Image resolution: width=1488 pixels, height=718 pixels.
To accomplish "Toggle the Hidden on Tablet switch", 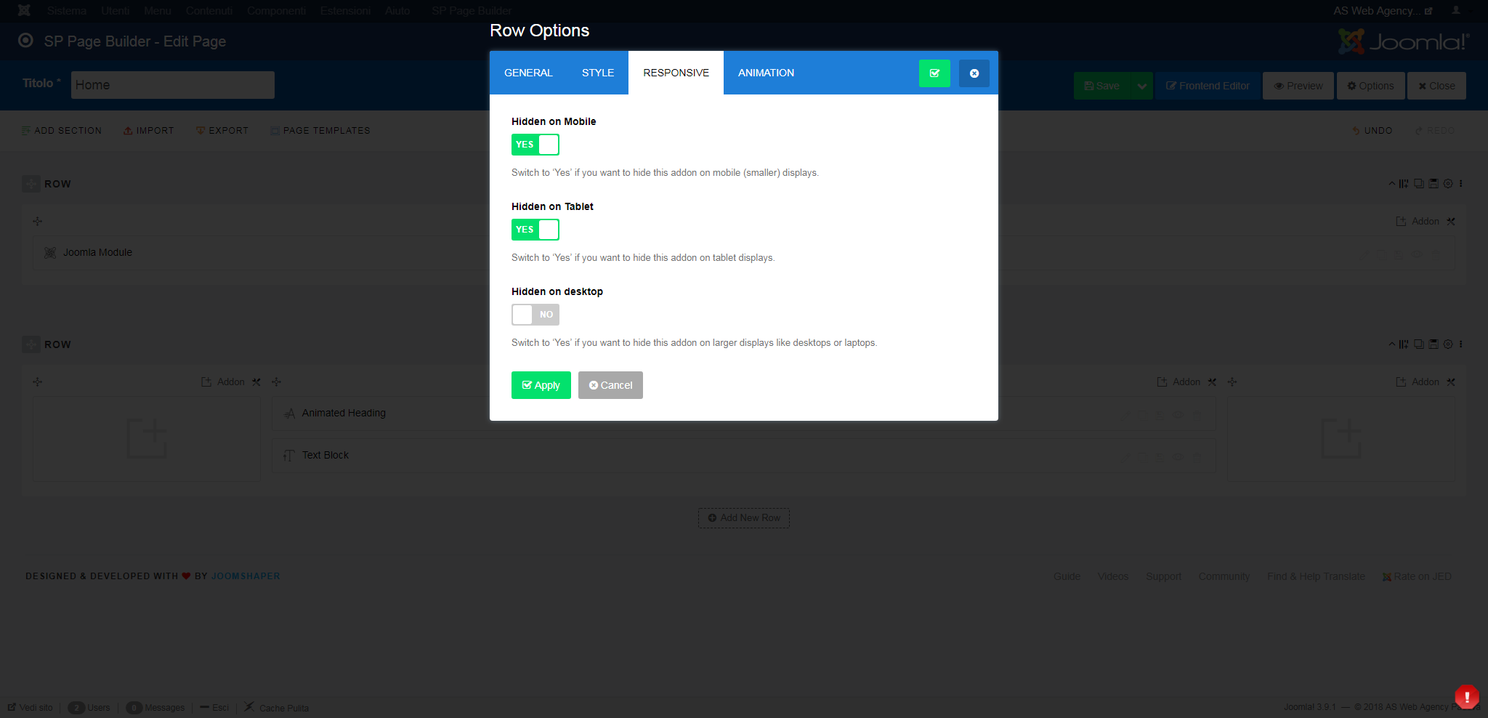I will point(535,230).
